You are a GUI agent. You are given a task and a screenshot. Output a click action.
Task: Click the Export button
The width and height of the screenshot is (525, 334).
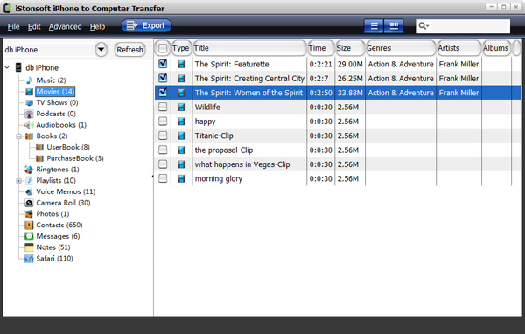146,25
